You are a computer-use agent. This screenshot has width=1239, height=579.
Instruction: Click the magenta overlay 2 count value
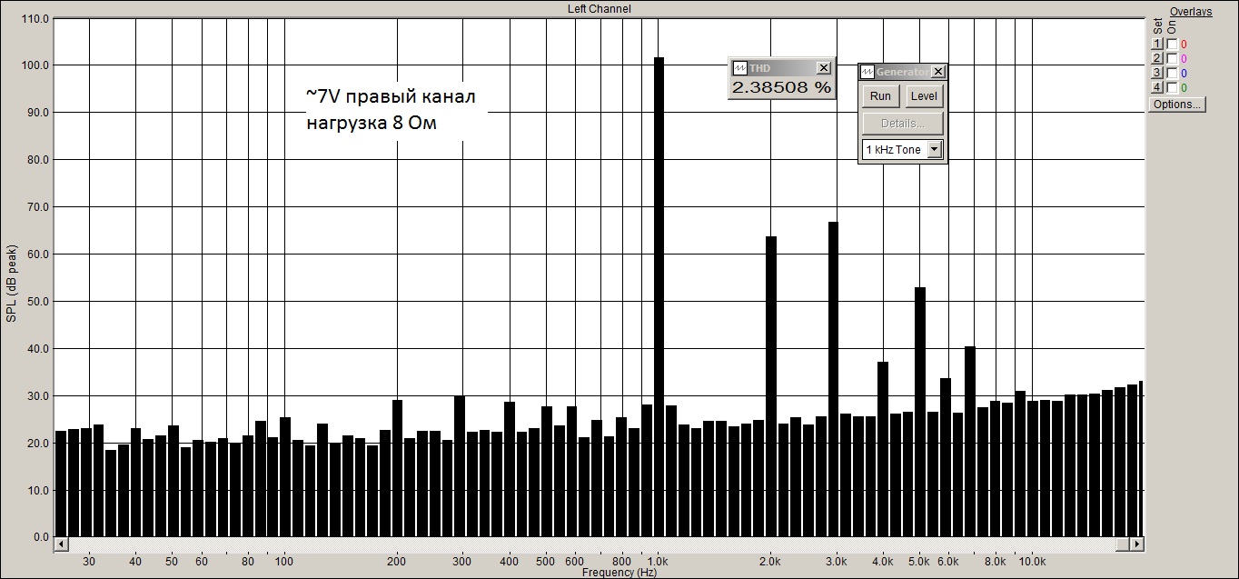tap(1184, 59)
